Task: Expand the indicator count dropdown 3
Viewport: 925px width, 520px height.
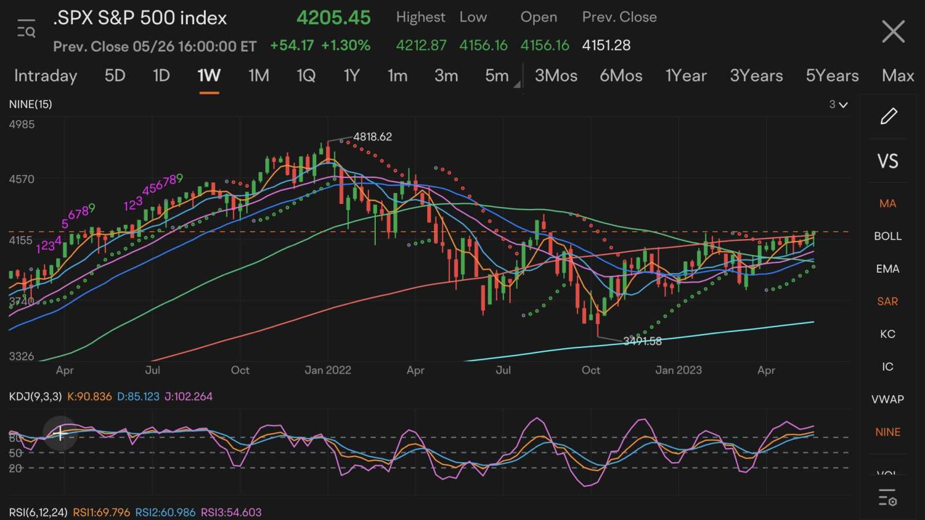Action: (838, 105)
